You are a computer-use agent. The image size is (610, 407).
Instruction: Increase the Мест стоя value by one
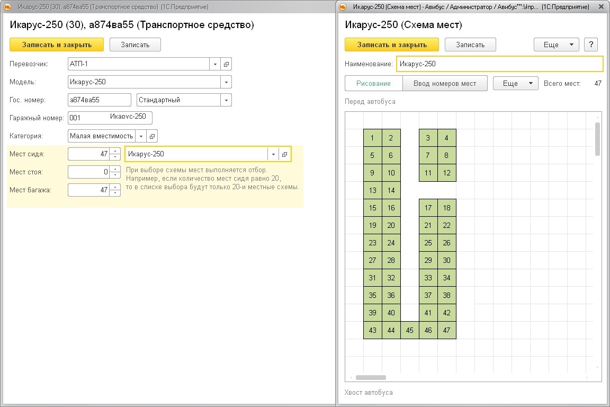115,169
